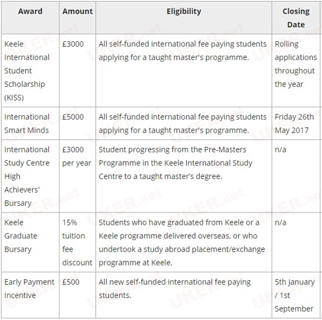Image resolution: width=322 pixels, height=320 pixels.
Task: Click the graduated from Keele eligibility text
Action: (182, 242)
